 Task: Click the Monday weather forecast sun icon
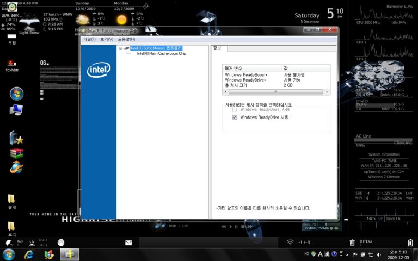pyautogui.click(x=121, y=20)
